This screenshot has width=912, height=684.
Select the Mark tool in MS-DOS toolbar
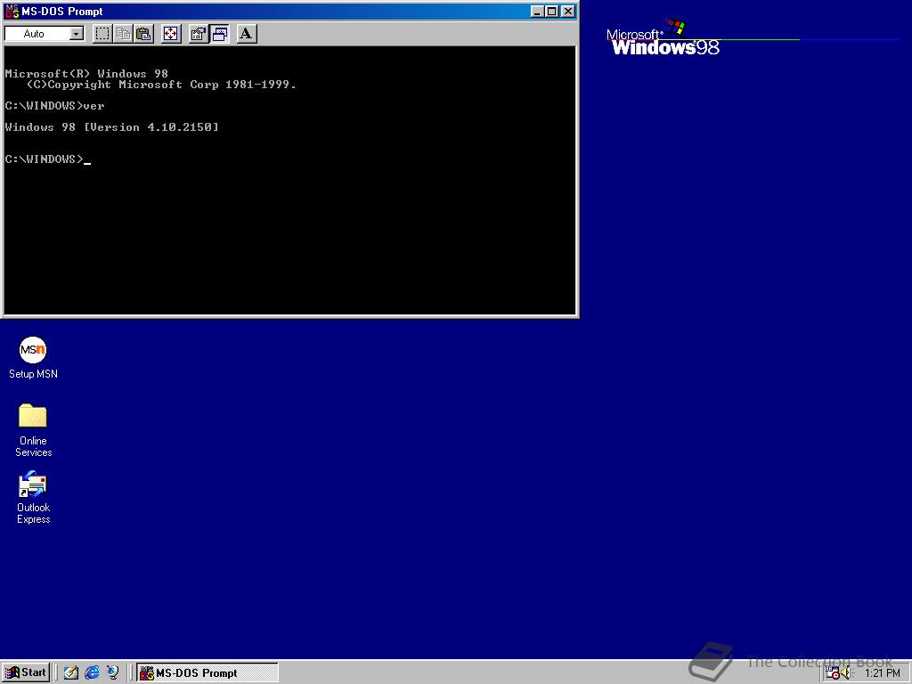click(102, 34)
